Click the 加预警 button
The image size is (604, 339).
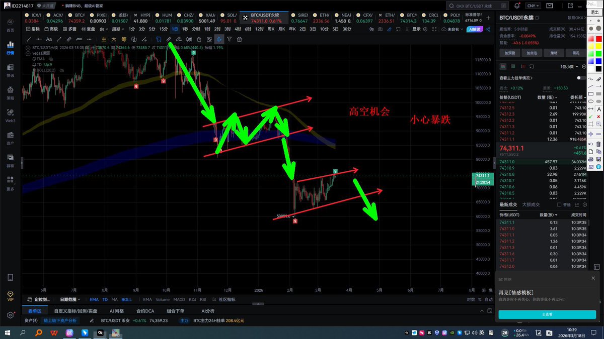point(509,52)
